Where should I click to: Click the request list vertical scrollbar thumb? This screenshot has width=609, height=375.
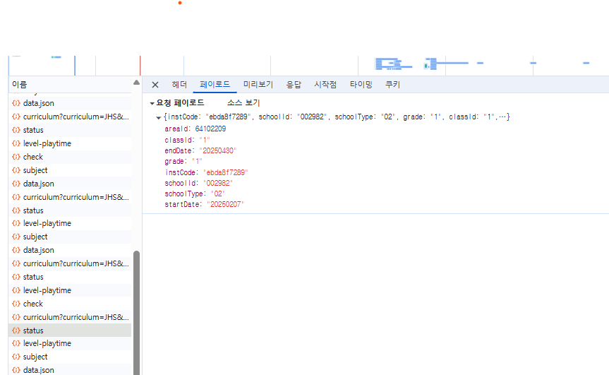pos(136,311)
